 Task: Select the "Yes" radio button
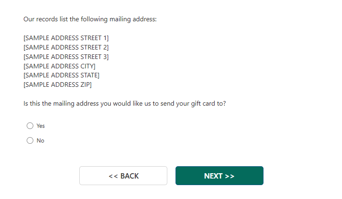30,126
